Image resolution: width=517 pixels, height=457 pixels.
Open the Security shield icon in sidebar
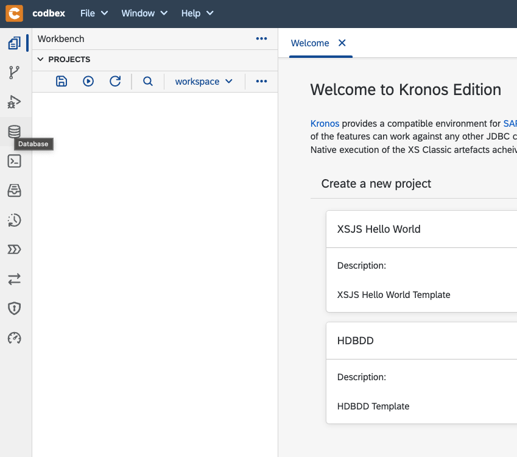[x=14, y=308]
